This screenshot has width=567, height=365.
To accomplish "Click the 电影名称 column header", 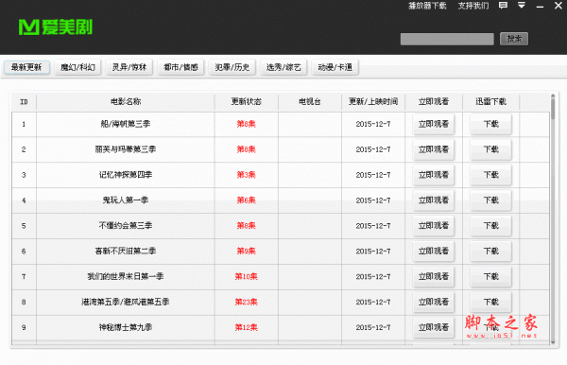I will coord(126,102).
